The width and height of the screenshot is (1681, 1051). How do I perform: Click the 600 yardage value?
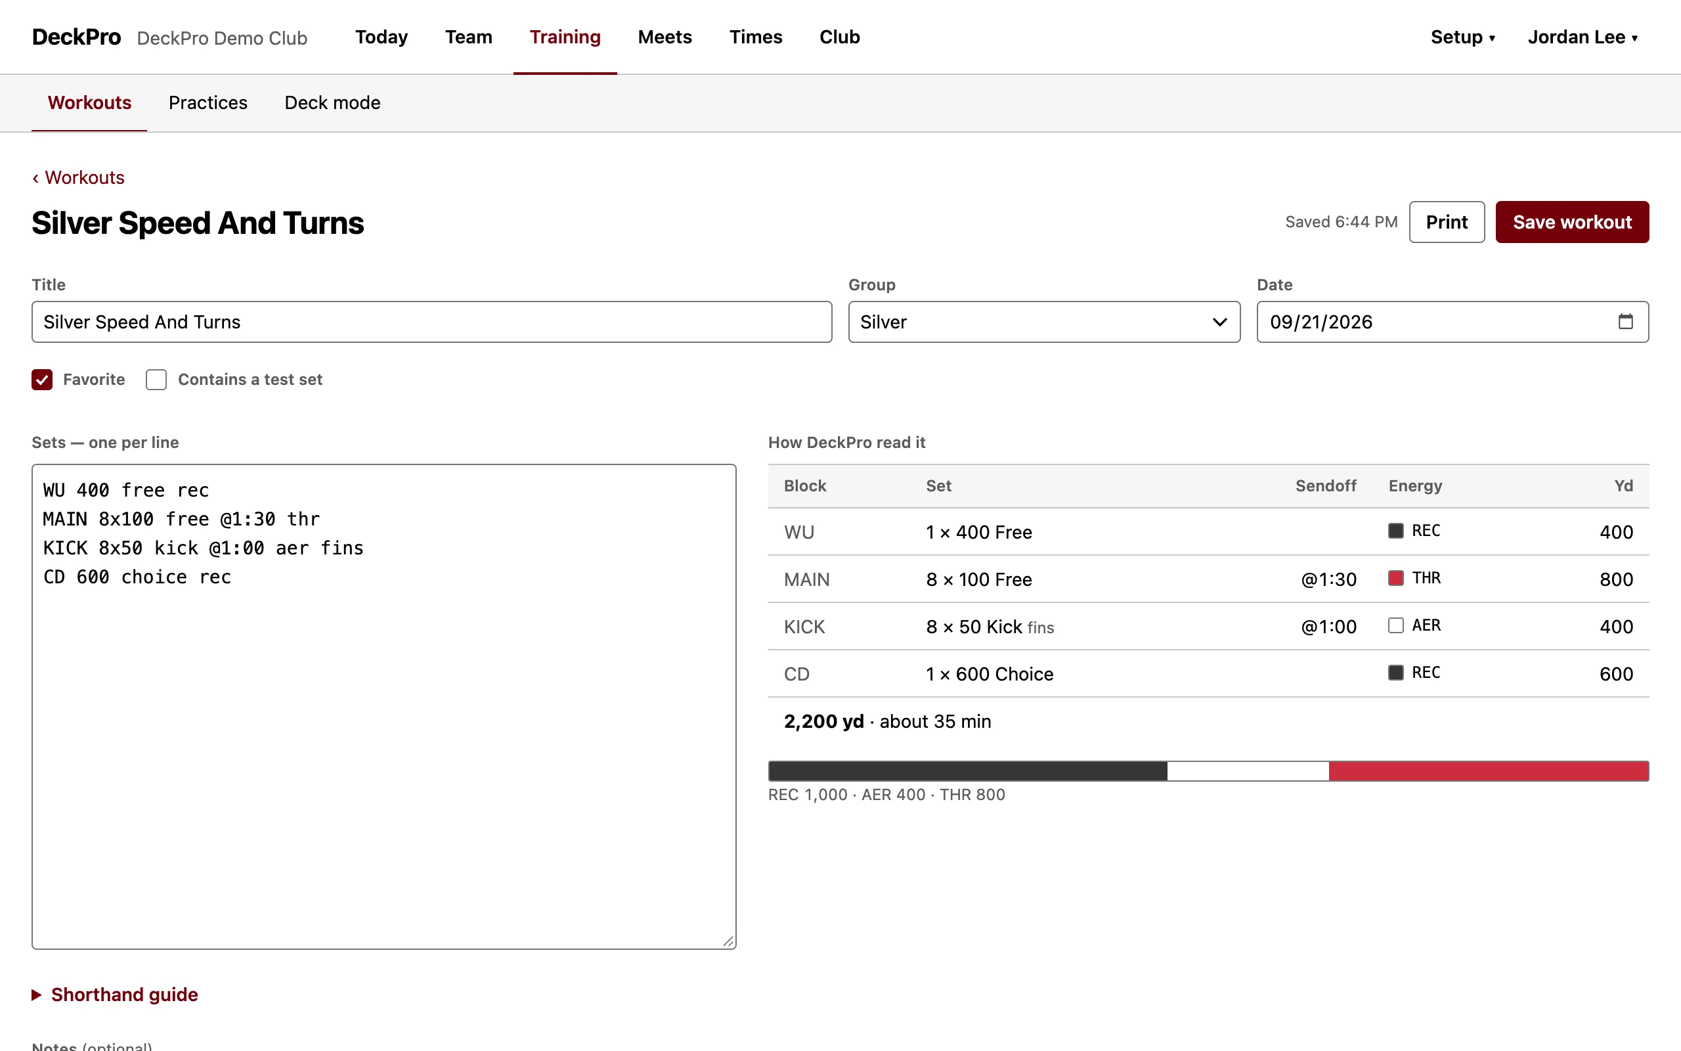pyautogui.click(x=1616, y=673)
